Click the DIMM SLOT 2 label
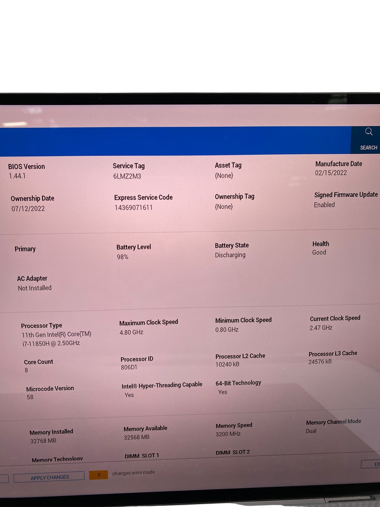The height and width of the screenshot is (507, 380). pyautogui.click(x=233, y=452)
